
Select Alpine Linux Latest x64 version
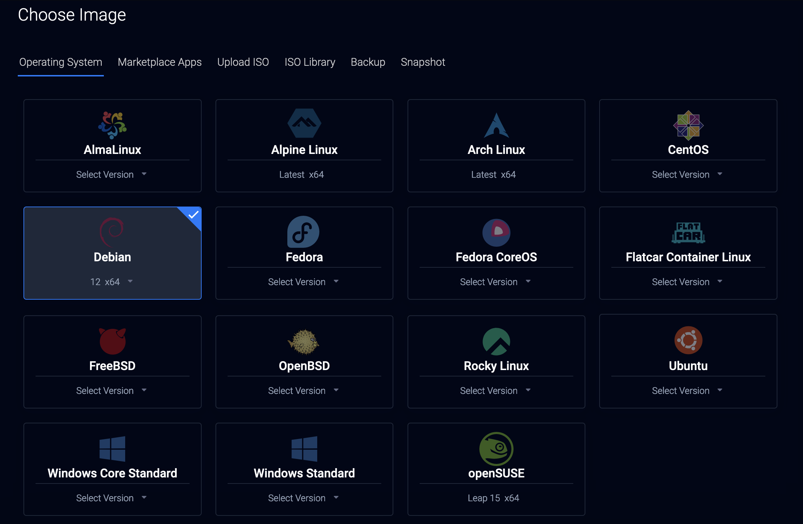[302, 175]
